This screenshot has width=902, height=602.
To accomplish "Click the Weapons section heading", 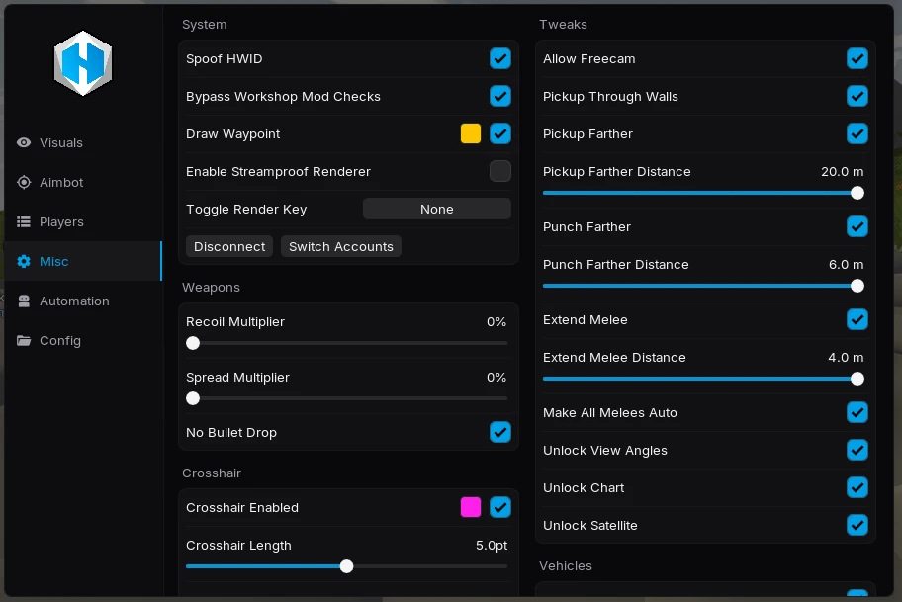I will click(x=211, y=288).
